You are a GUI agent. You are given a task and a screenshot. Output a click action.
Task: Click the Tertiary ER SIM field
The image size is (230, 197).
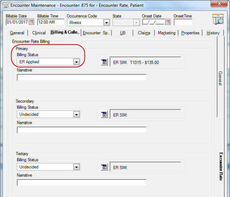(145, 167)
